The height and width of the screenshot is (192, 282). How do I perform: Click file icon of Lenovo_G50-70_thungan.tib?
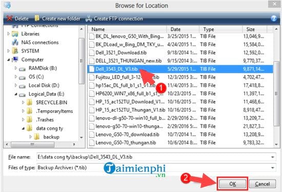92,143
